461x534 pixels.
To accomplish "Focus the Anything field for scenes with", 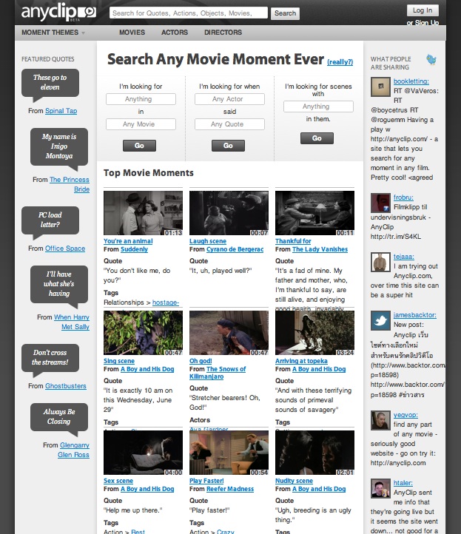I will 318,107.
